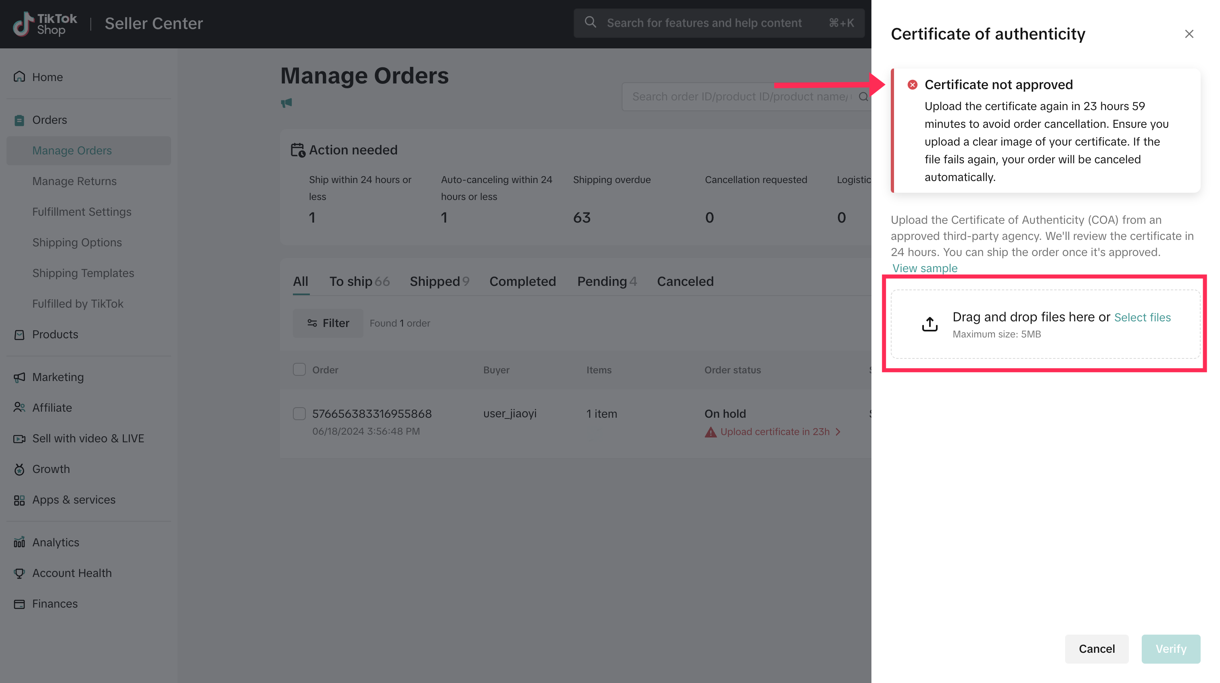Click the TikTok Shop logo
Screen dimensions: 1220x683
tap(45, 24)
